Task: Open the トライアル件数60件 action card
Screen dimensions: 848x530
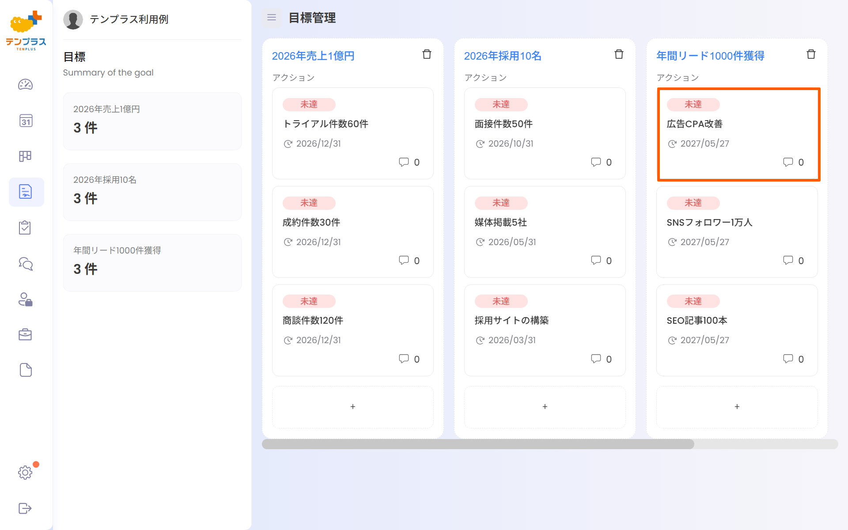Action: pos(353,133)
